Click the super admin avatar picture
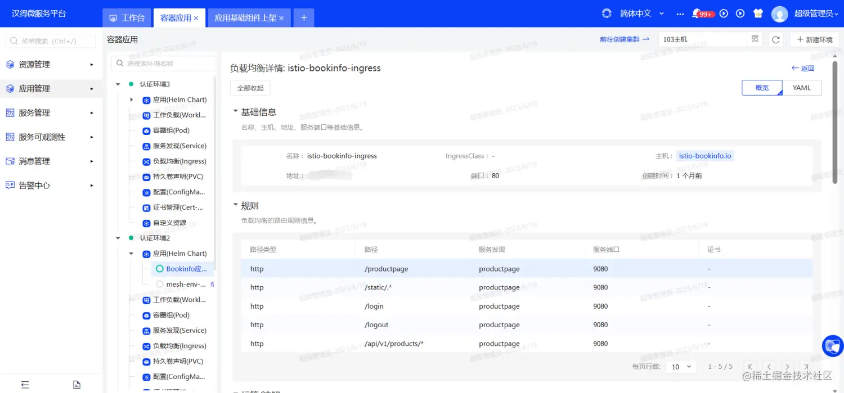Viewport: 844px width, 393px height. (x=779, y=14)
